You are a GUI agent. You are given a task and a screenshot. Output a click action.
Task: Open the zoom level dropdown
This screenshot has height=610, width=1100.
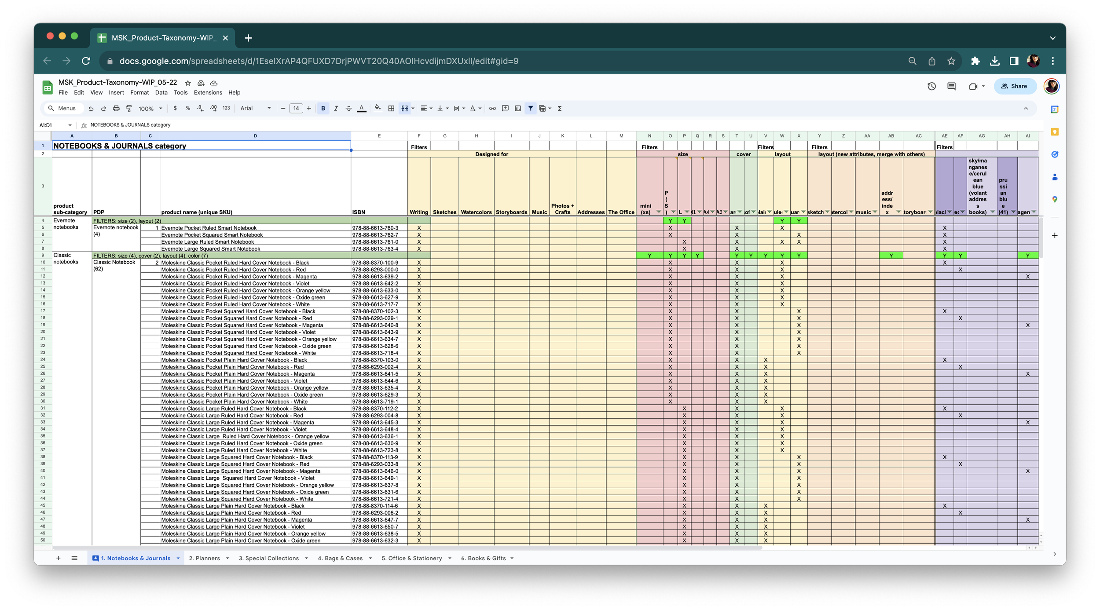(x=150, y=108)
